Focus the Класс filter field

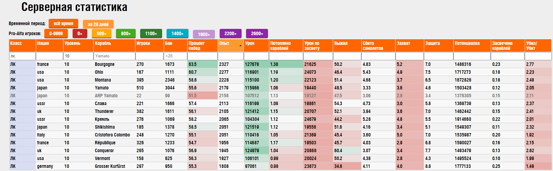click(x=22, y=56)
